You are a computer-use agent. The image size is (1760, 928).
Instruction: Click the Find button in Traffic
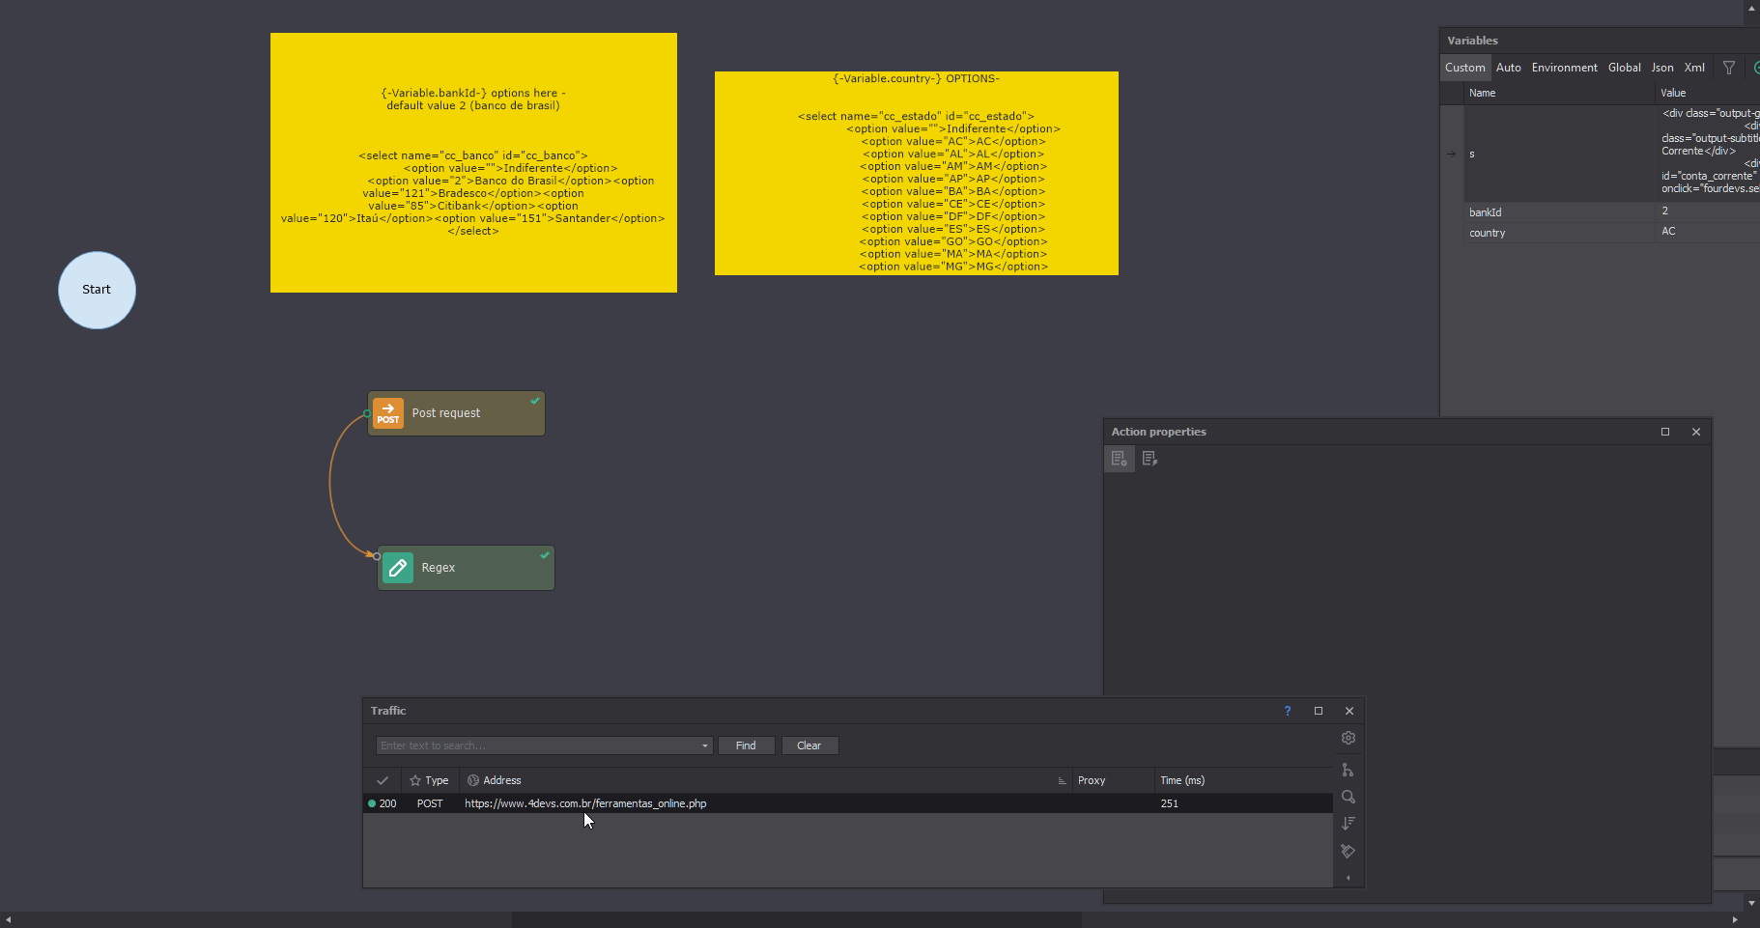coord(746,745)
